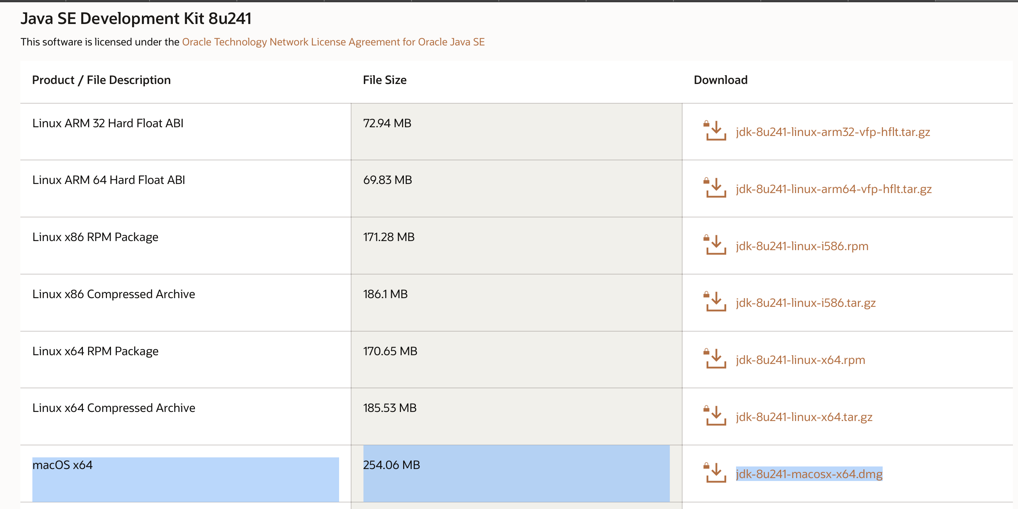Download jdk-8u241-linux-arm32-vfp-hflt.tar.gz file link
The height and width of the screenshot is (509, 1018).
pos(833,132)
